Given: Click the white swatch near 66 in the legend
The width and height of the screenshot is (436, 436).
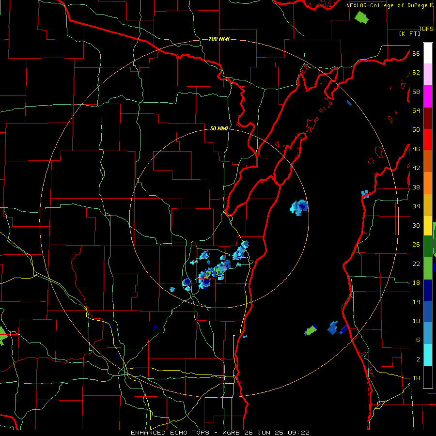Looking at the screenshot, I should [x=428, y=53].
